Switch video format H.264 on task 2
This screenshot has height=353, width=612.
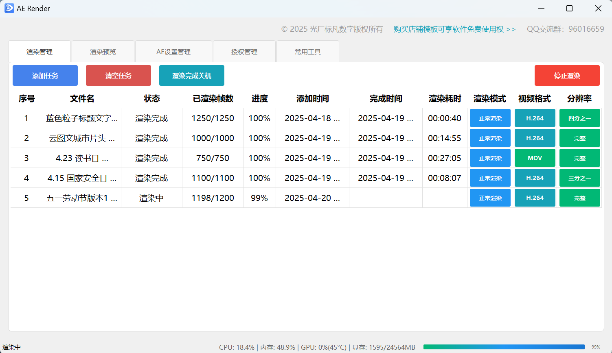tap(535, 138)
